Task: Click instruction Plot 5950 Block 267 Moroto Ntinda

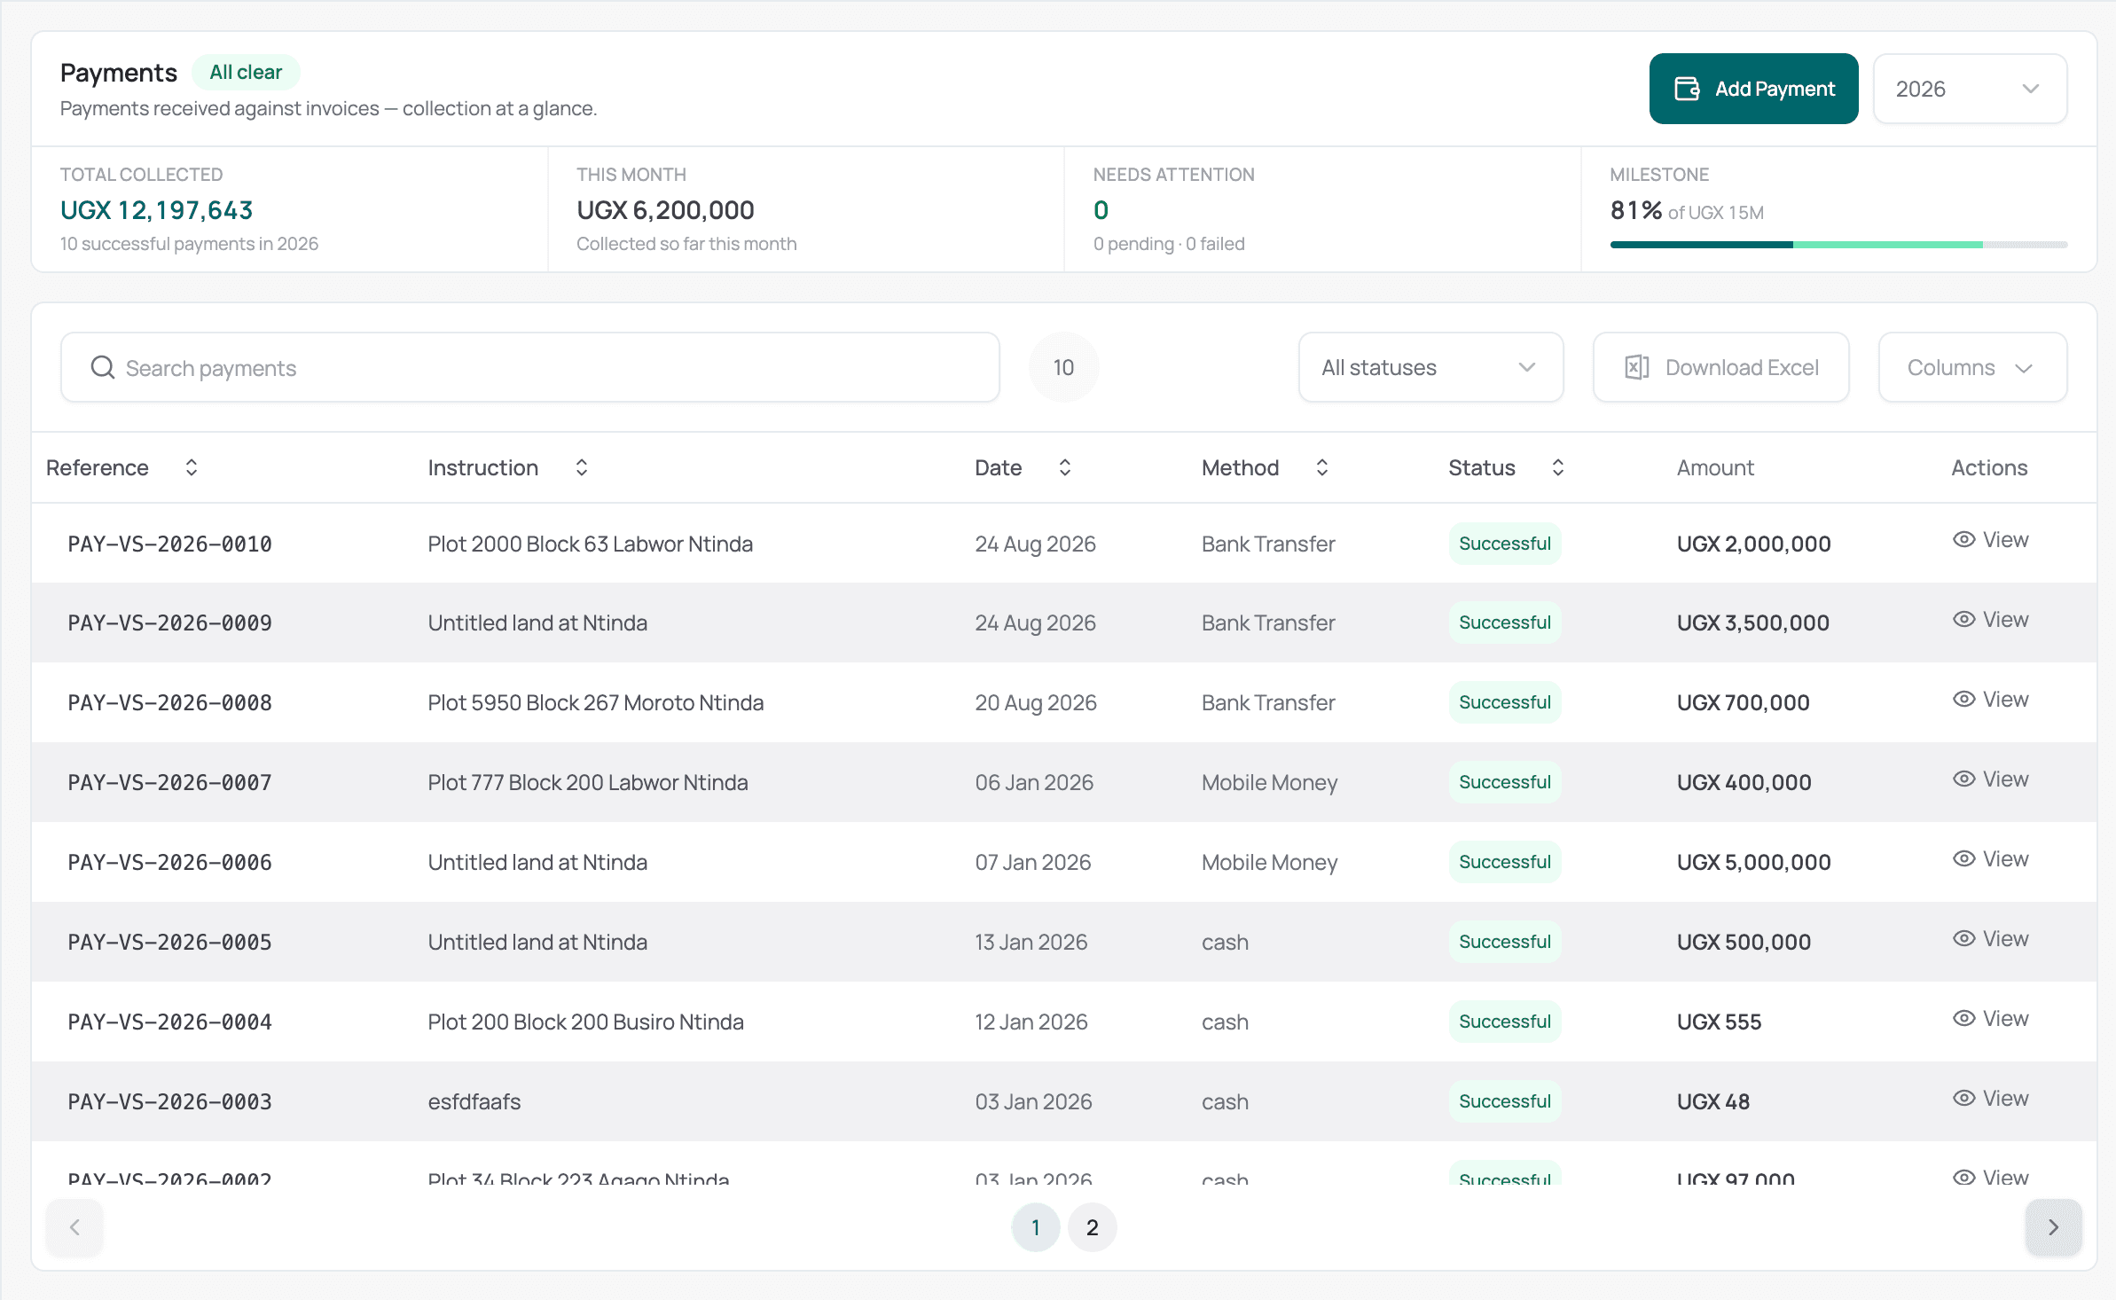Action: [595, 702]
